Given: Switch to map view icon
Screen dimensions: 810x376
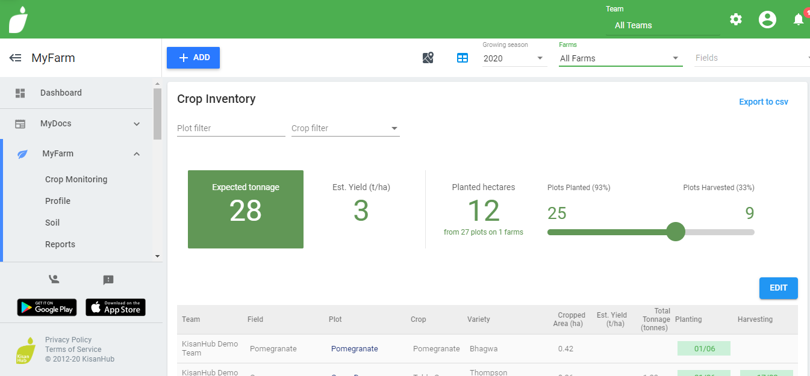Looking at the screenshot, I should tap(428, 58).
